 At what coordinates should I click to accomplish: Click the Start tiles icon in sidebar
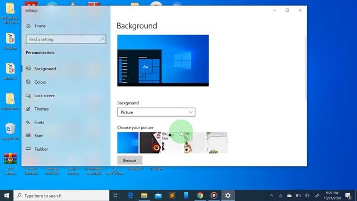[28, 136]
